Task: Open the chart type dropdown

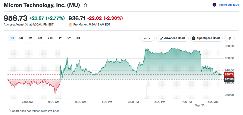Action: tap(147, 38)
